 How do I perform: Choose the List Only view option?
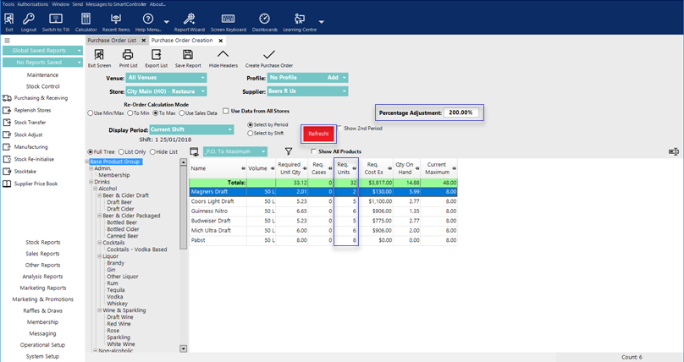(122, 152)
